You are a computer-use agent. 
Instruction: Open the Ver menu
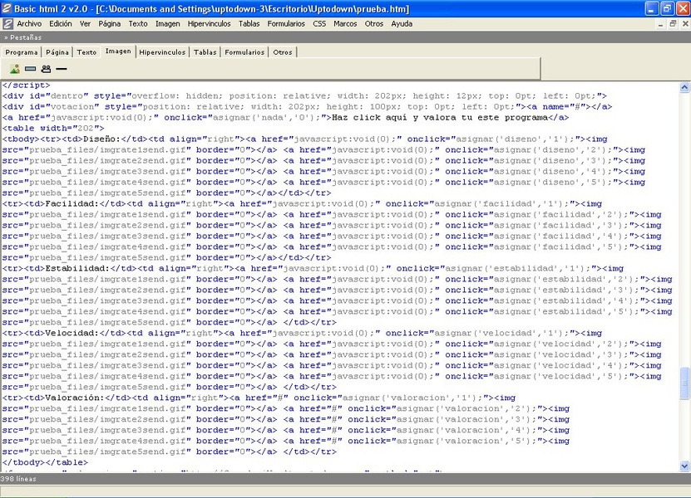(x=85, y=24)
